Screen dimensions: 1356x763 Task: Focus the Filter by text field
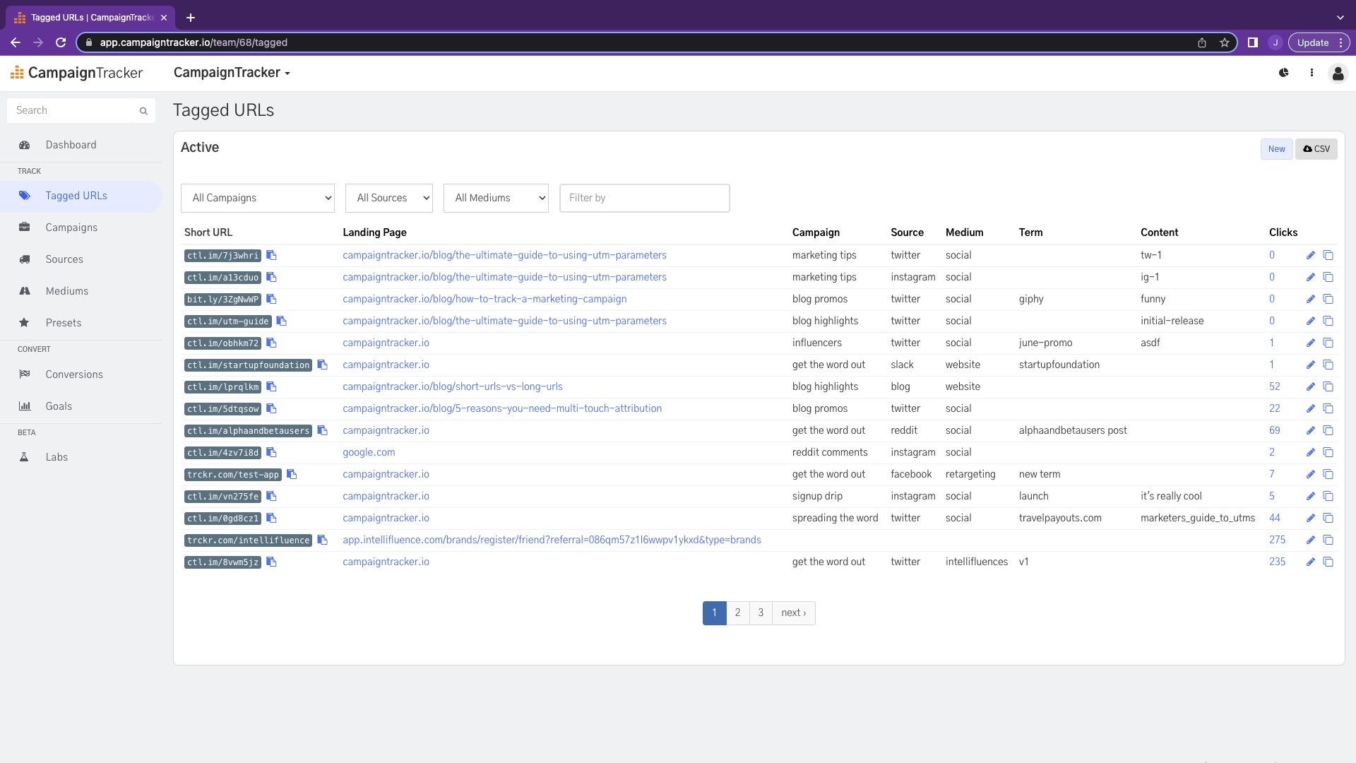tap(644, 198)
